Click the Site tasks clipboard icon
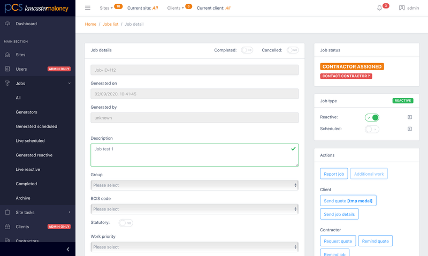 (x=7, y=212)
